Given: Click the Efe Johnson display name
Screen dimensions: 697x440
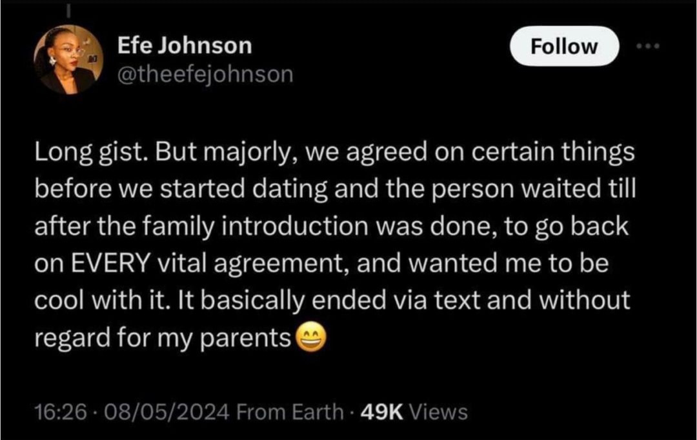Looking at the screenshot, I should click(185, 45).
